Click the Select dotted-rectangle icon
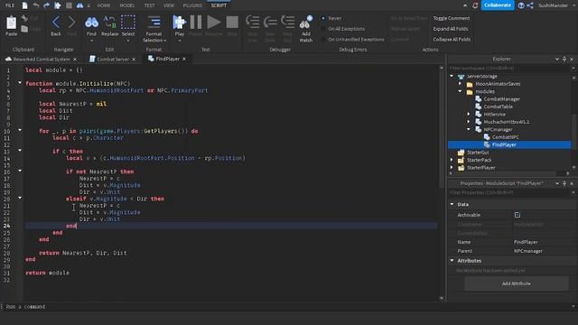The height and width of the screenshot is (325, 578). 128,22
